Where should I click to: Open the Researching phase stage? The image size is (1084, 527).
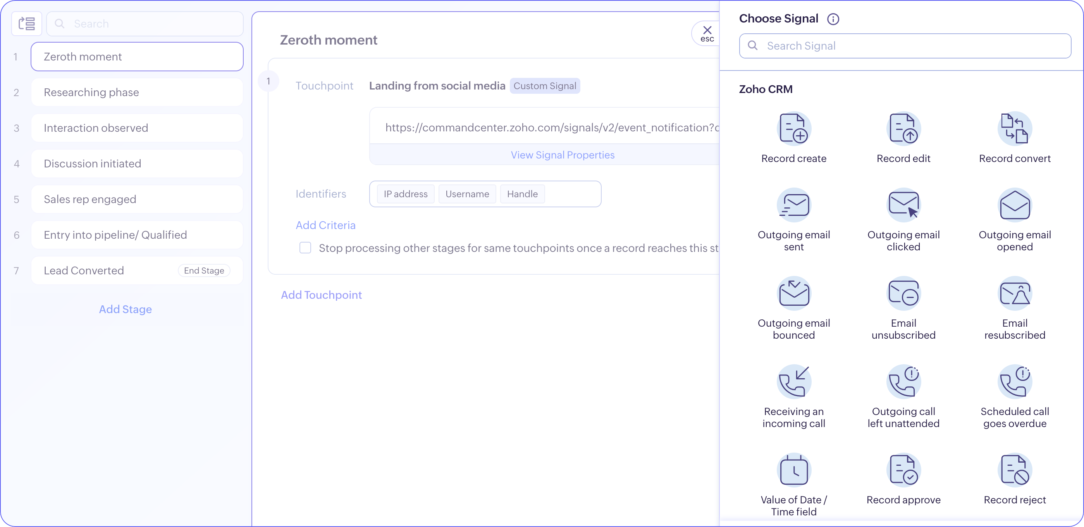pyautogui.click(x=137, y=92)
